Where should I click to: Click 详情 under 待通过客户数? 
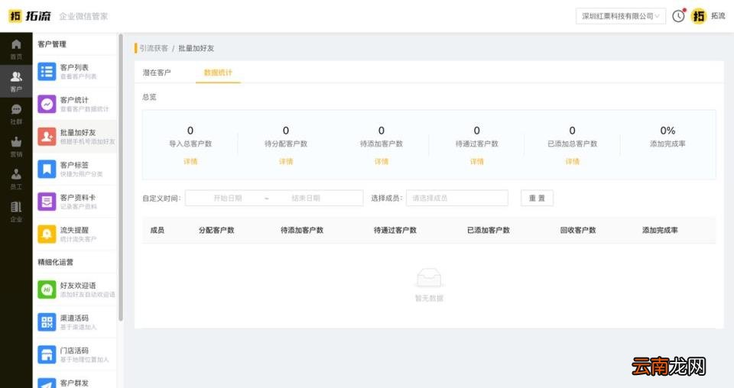477,161
